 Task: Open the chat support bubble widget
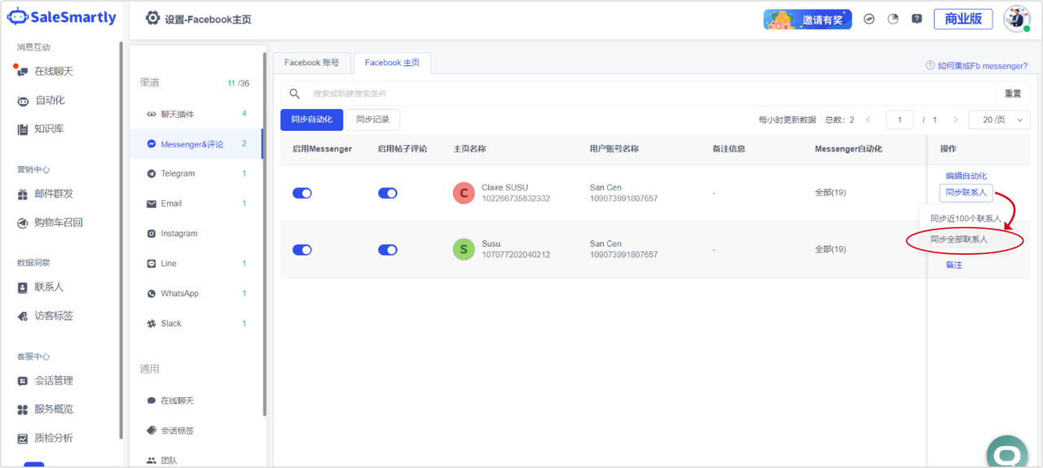pos(1006,453)
